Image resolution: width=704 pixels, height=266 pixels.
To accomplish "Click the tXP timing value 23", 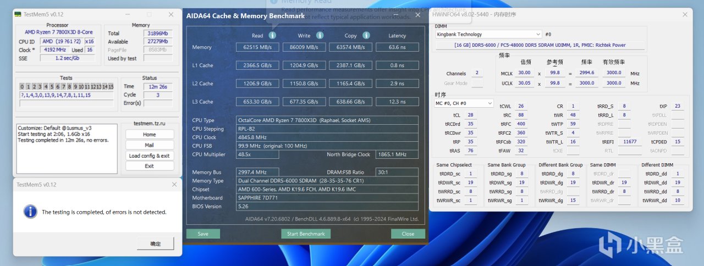I will tap(678, 107).
